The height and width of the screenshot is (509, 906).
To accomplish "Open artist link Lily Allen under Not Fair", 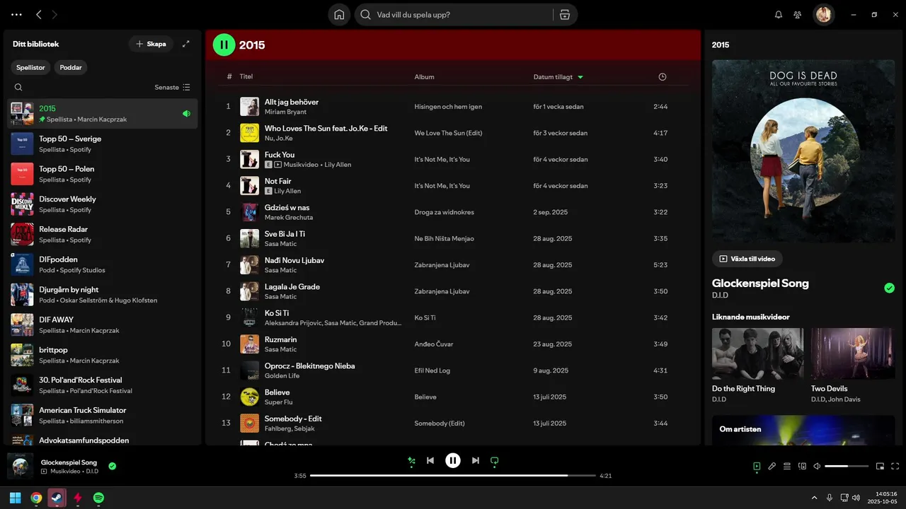I will tap(287, 191).
